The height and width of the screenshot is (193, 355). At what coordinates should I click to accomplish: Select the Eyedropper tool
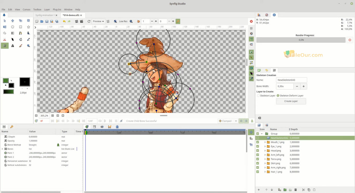29,40
